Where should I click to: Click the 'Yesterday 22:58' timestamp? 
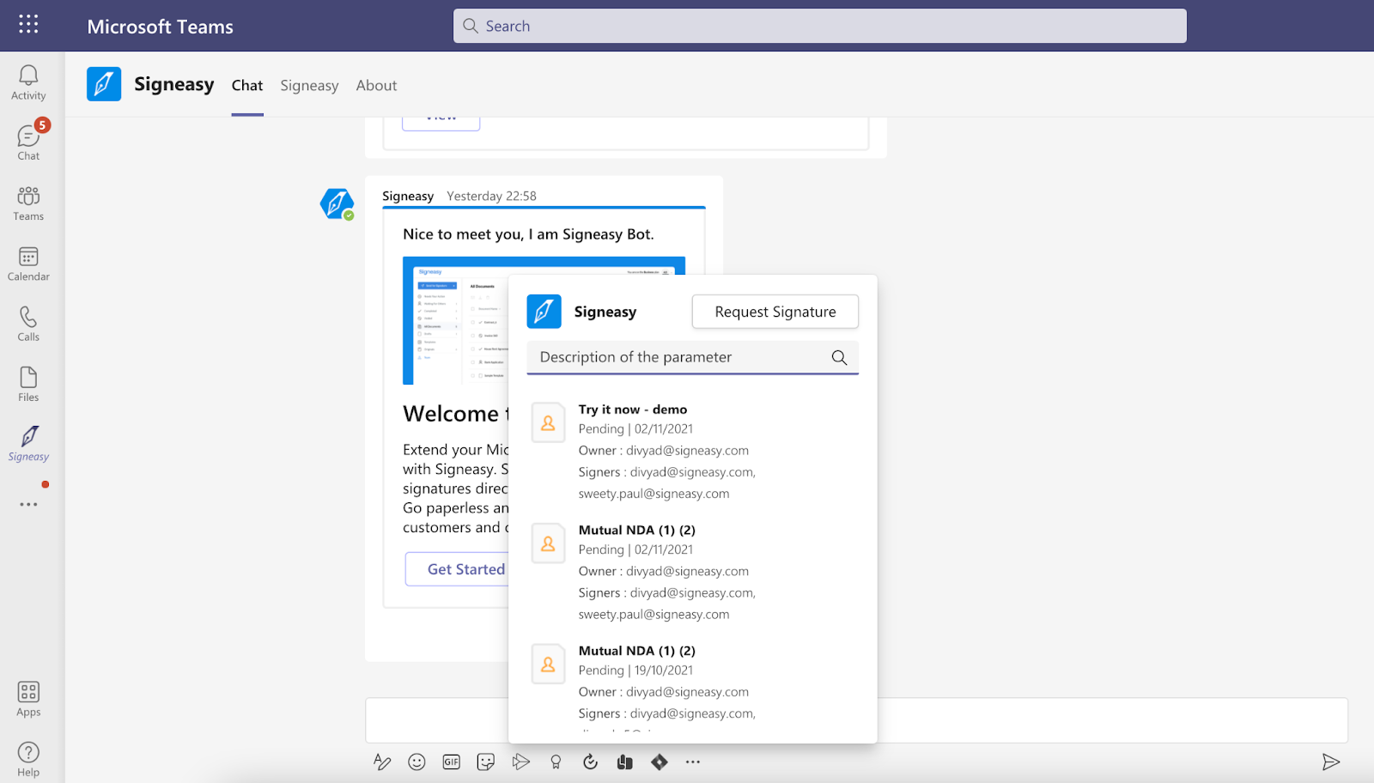click(x=491, y=196)
